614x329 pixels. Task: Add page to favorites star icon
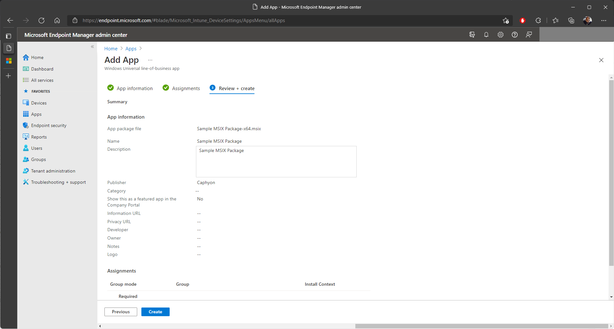506,21
